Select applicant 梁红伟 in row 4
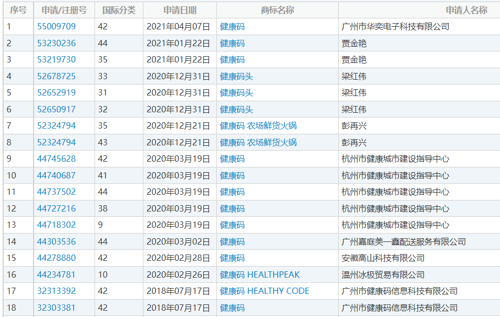Screen dimensions: 500x317 [x=354, y=77]
